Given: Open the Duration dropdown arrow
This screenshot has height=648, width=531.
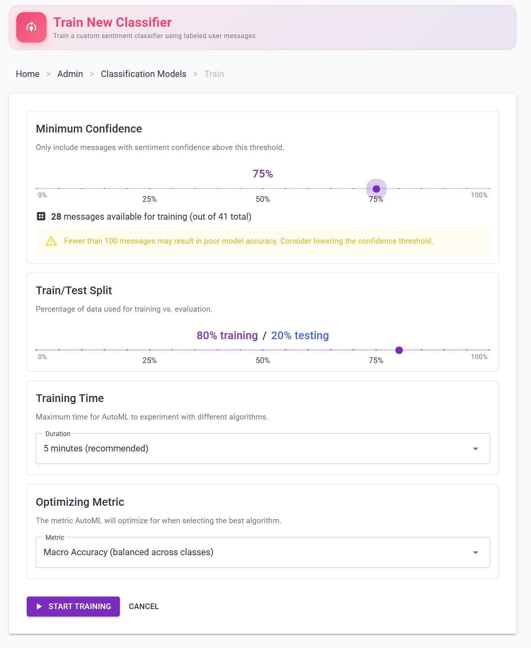Looking at the screenshot, I should (475, 449).
